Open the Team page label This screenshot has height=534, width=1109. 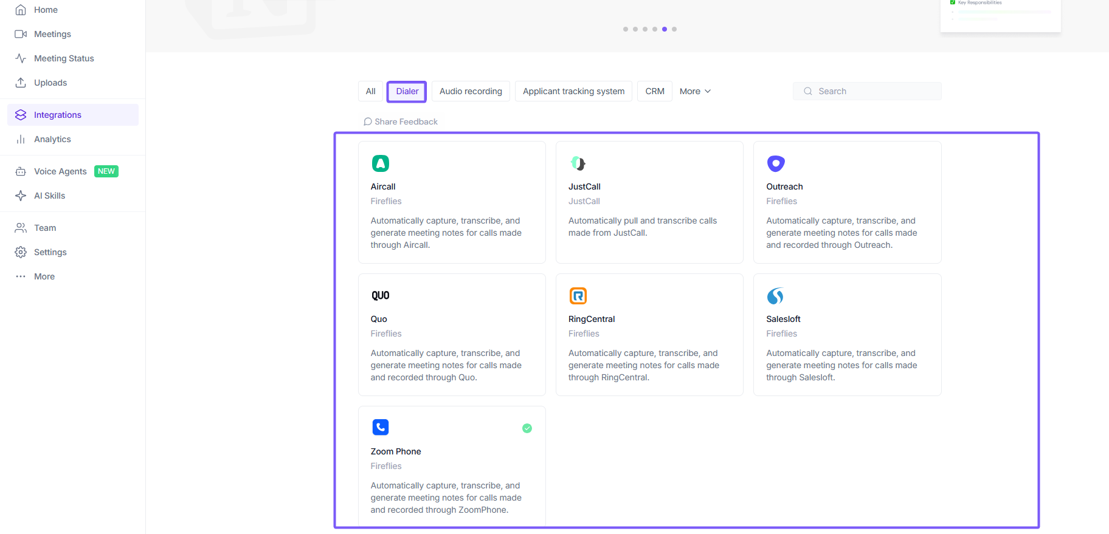tap(45, 228)
